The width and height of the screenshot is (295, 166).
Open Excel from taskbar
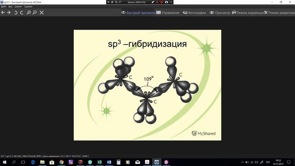pyautogui.click(x=100, y=162)
